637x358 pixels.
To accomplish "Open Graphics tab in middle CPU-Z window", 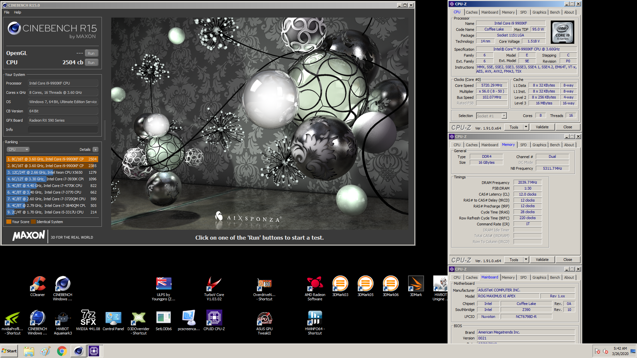I will click(539, 145).
